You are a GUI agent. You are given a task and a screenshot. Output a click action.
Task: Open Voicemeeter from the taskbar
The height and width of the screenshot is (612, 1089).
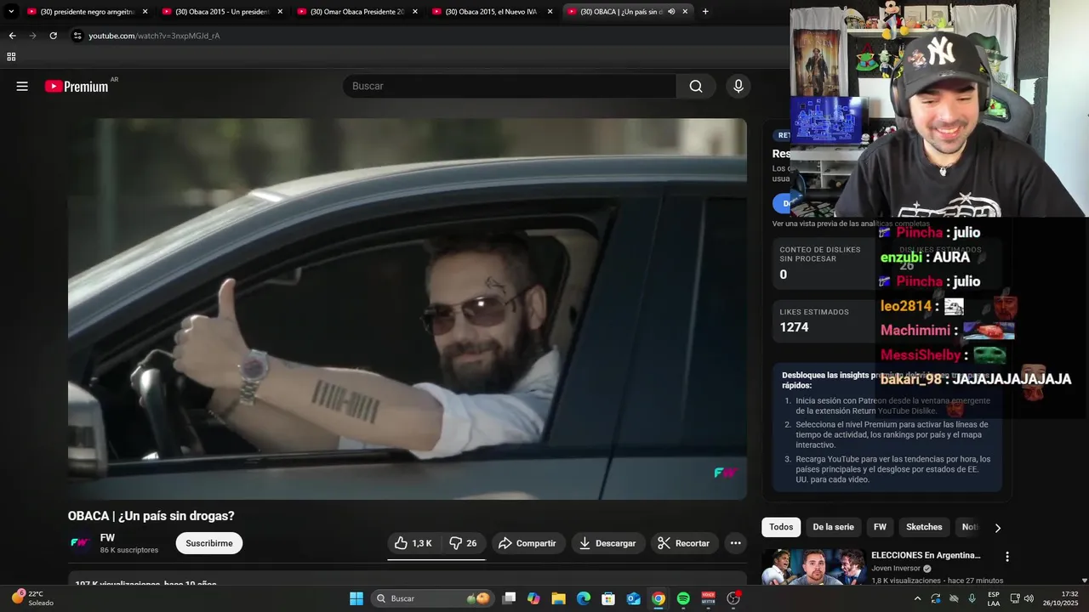coord(709,598)
